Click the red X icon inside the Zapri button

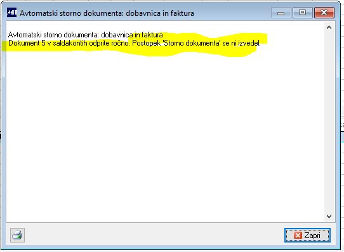point(298,236)
